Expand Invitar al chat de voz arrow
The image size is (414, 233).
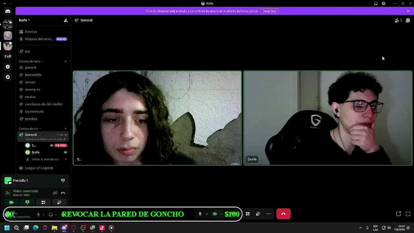[x=66, y=159]
